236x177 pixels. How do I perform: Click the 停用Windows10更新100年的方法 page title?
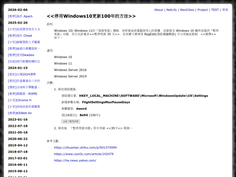(91, 16)
